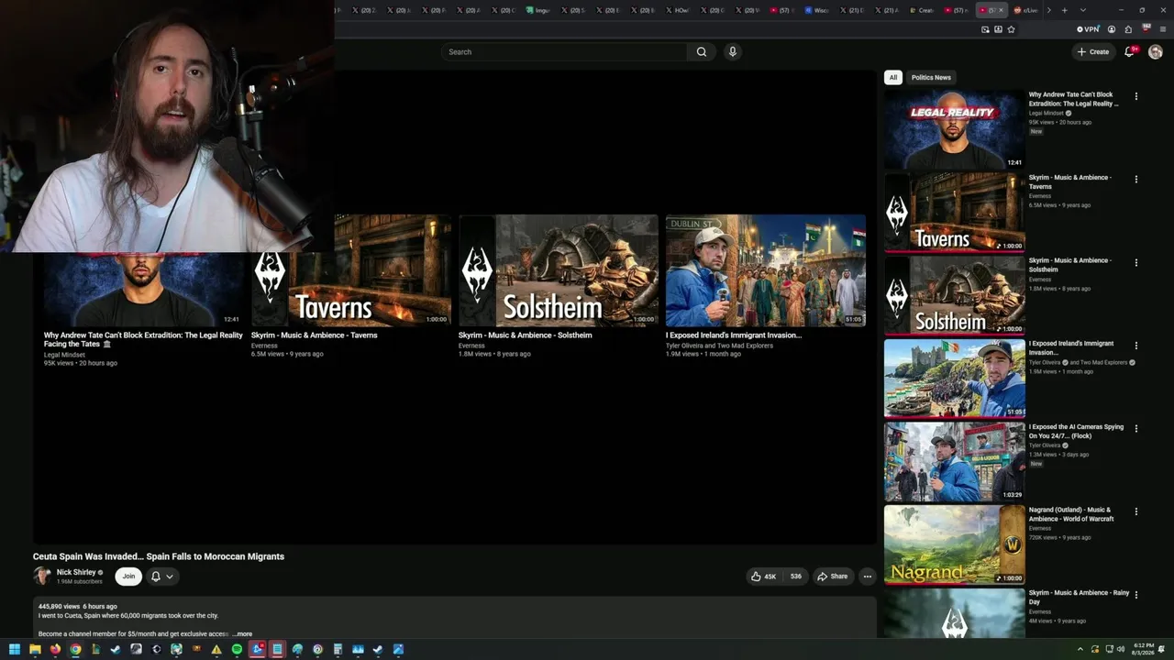
Task: Open more actions ellipsis beside Share
Action: coord(867,577)
